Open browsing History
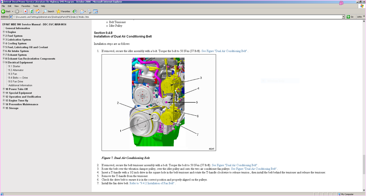This screenshot has width=366, height=196. [74, 11]
